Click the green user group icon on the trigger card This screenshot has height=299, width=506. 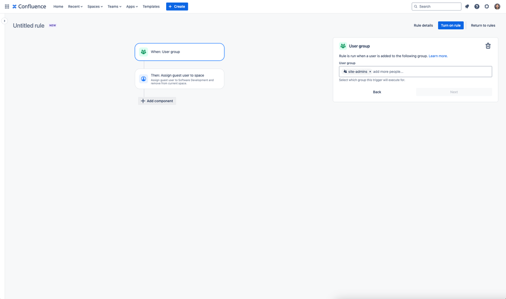click(x=144, y=52)
